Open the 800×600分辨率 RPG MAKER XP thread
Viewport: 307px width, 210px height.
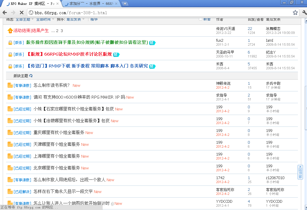pos(79,97)
